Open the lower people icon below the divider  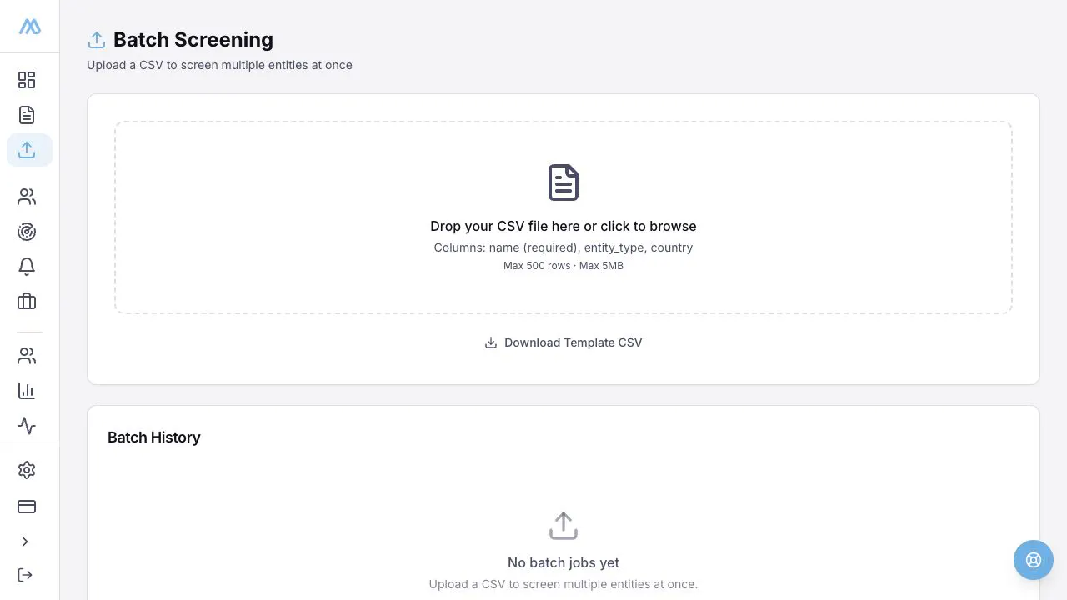pos(27,356)
